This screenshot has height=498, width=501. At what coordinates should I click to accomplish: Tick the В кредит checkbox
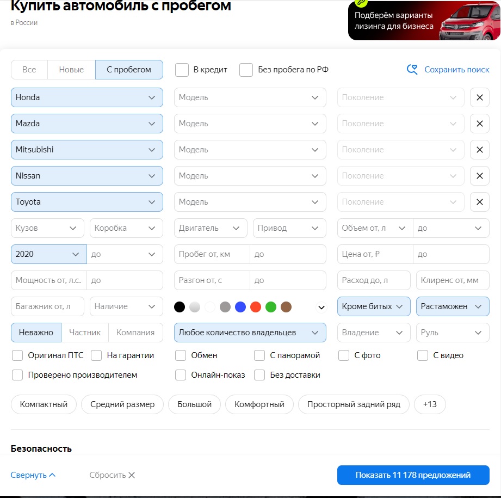(182, 70)
